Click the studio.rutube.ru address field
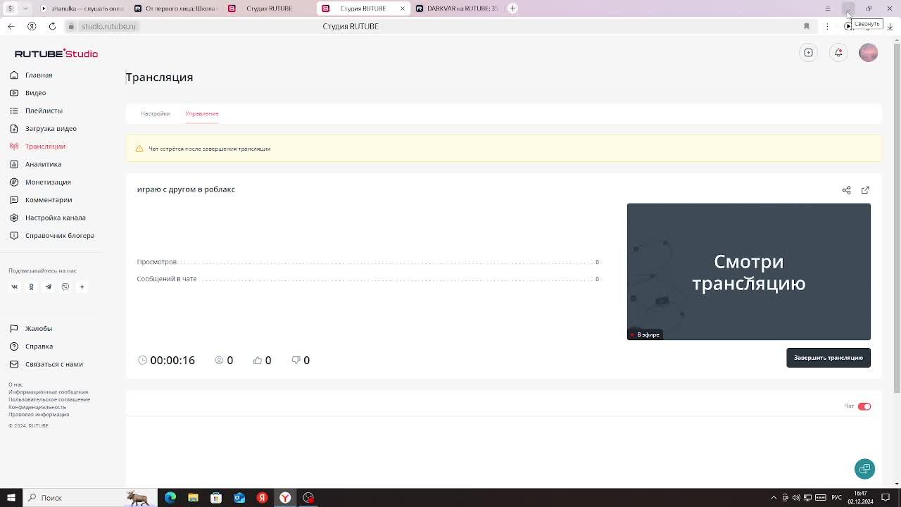Viewport: 901px width, 507px height. point(108,26)
